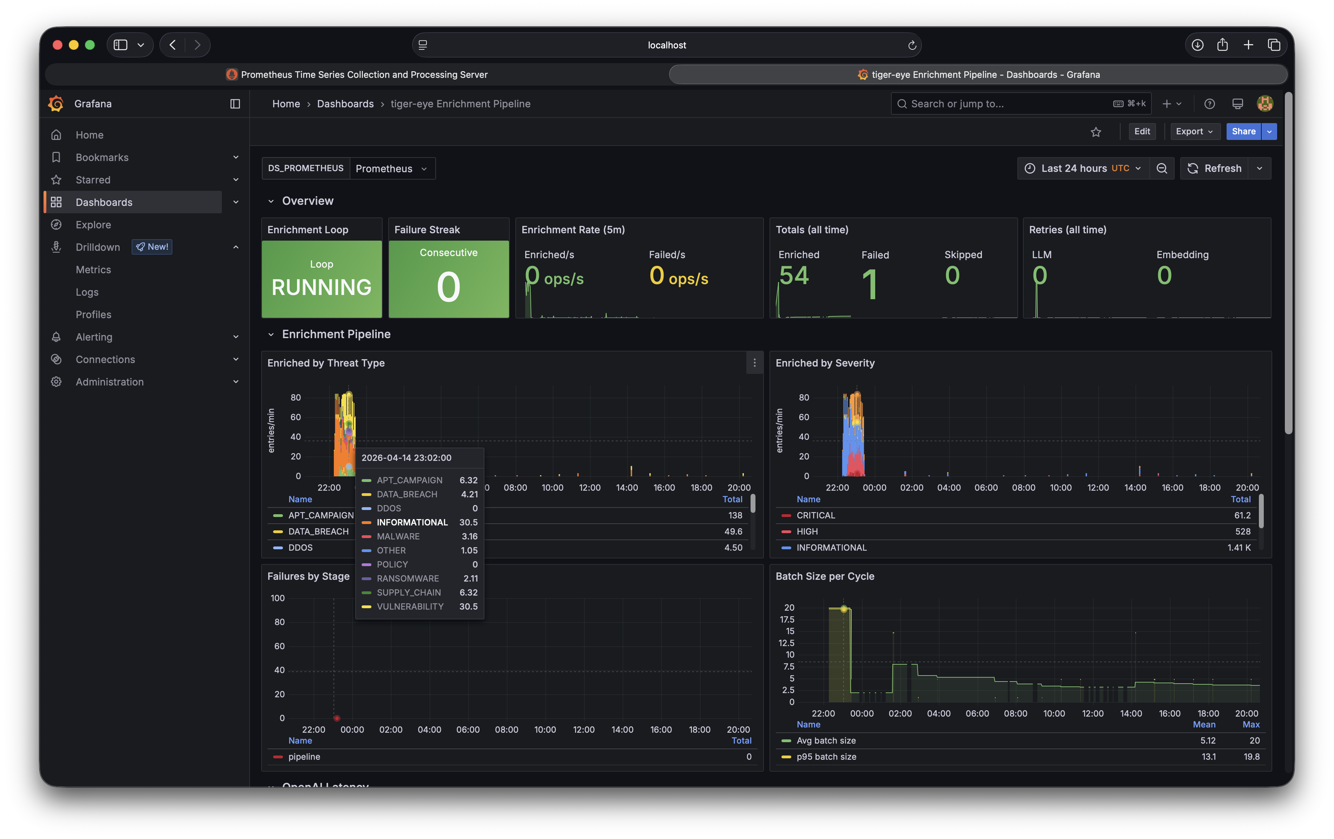Collapse the Grafana navigation sidebar
1334x839 pixels.
point(236,103)
